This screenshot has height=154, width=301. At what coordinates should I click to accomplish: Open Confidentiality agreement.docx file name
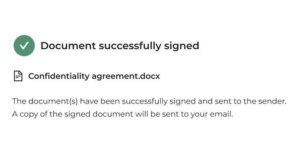[x=94, y=76]
